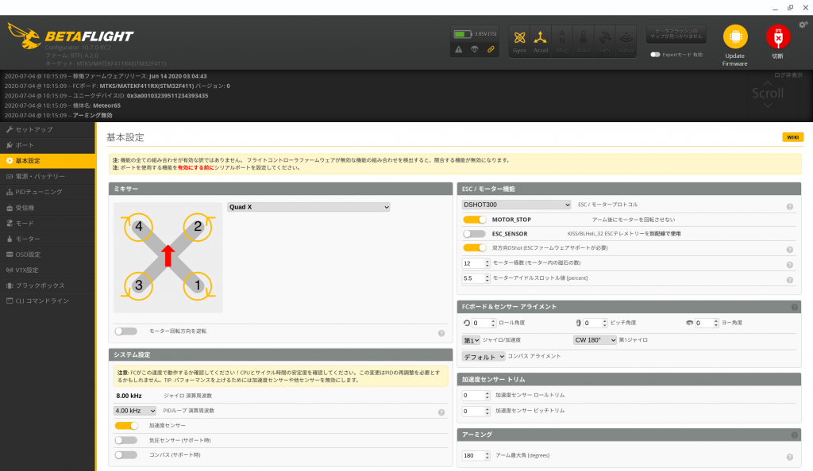Open the モーター tab
The height and width of the screenshot is (471, 813).
coord(48,239)
